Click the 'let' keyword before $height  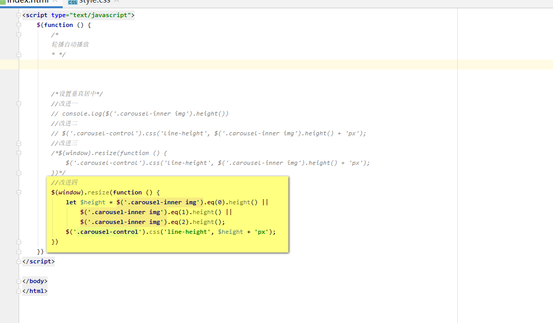point(71,202)
